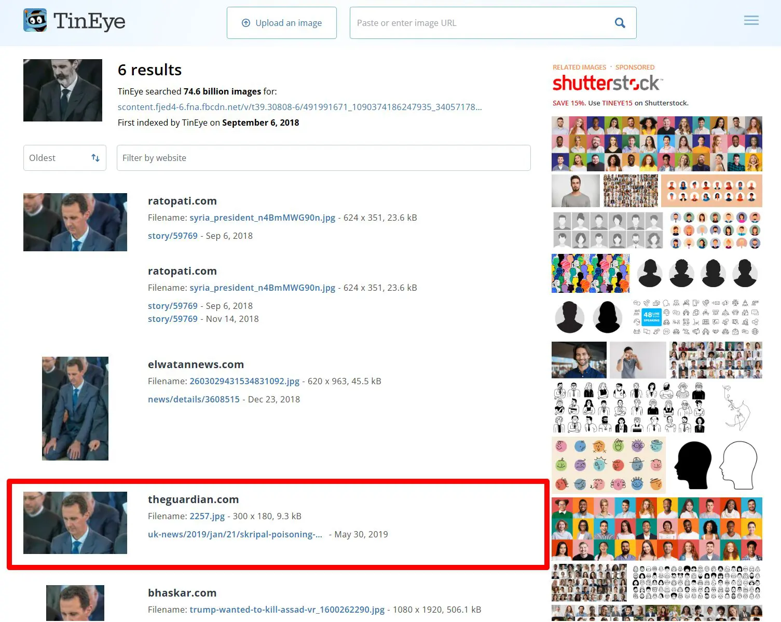Click the theguardian.com result thumbnail

pyautogui.click(x=75, y=523)
